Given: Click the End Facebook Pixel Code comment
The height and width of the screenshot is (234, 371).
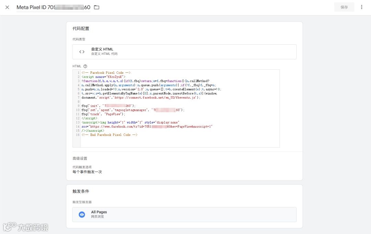Looking at the screenshot, I should (109, 135).
